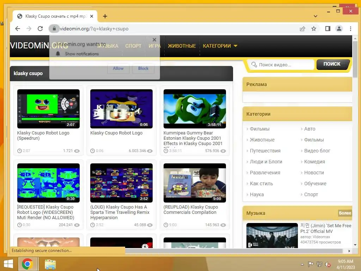Open Kummipea Gummy Bear video thumbnail
Viewport: 361px width, 271px height.
point(195,109)
